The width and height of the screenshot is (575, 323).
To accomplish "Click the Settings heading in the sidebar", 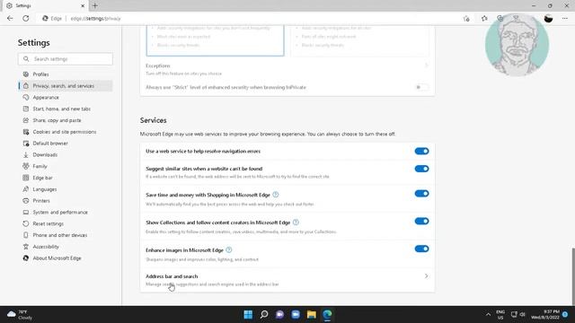I will pyautogui.click(x=34, y=43).
